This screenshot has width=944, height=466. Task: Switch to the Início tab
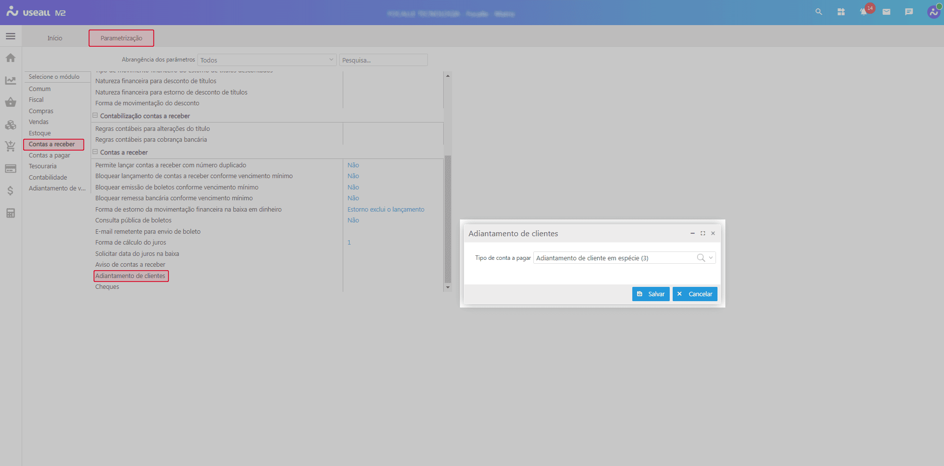pyautogui.click(x=55, y=38)
